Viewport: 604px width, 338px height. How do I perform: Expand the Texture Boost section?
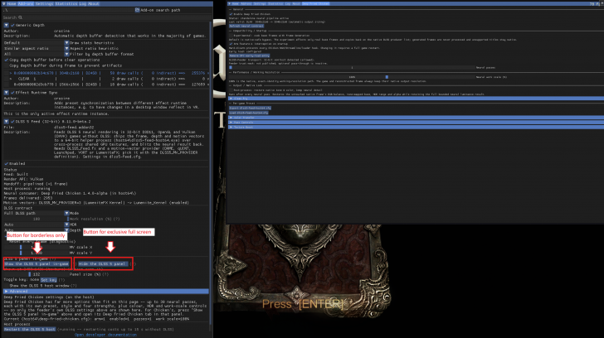coord(416,127)
